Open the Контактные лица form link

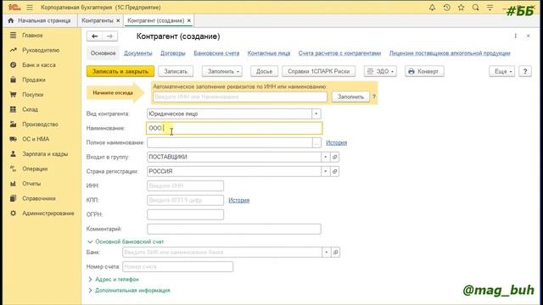[269, 53]
